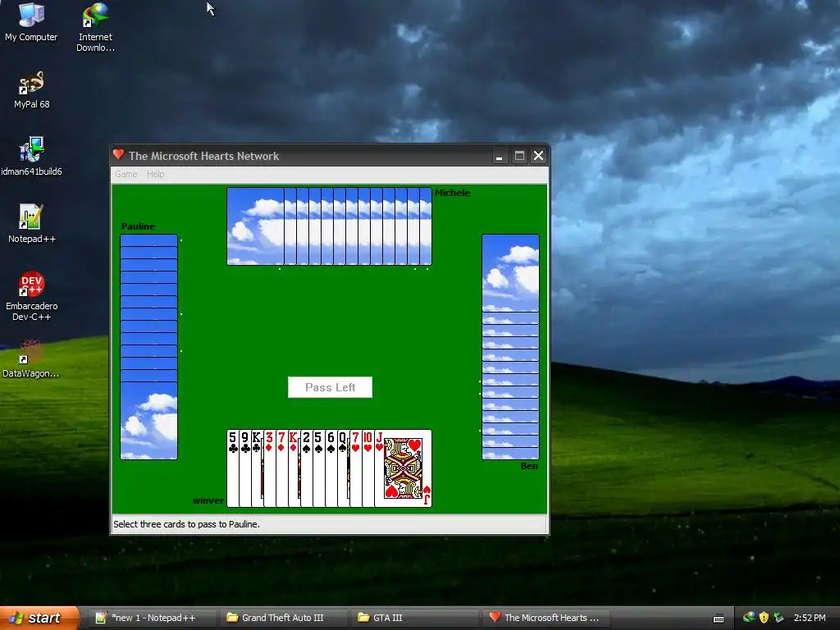
Task: Click the Ben player name label
Action: [529, 466]
